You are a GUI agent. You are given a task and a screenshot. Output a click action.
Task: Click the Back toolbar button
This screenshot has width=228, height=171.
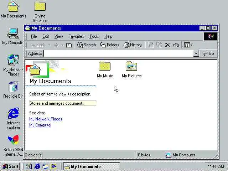[x=38, y=45]
